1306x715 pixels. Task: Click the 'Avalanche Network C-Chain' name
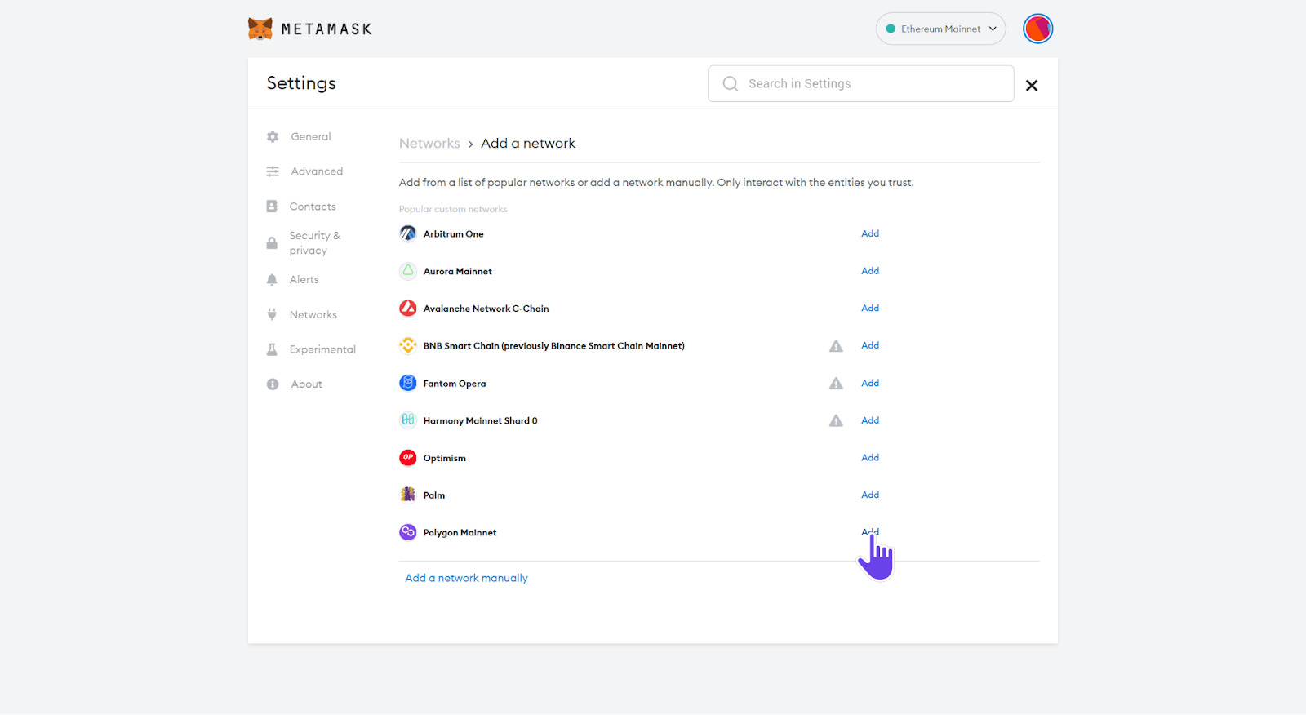pyautogui.click(x=486, y=309)
